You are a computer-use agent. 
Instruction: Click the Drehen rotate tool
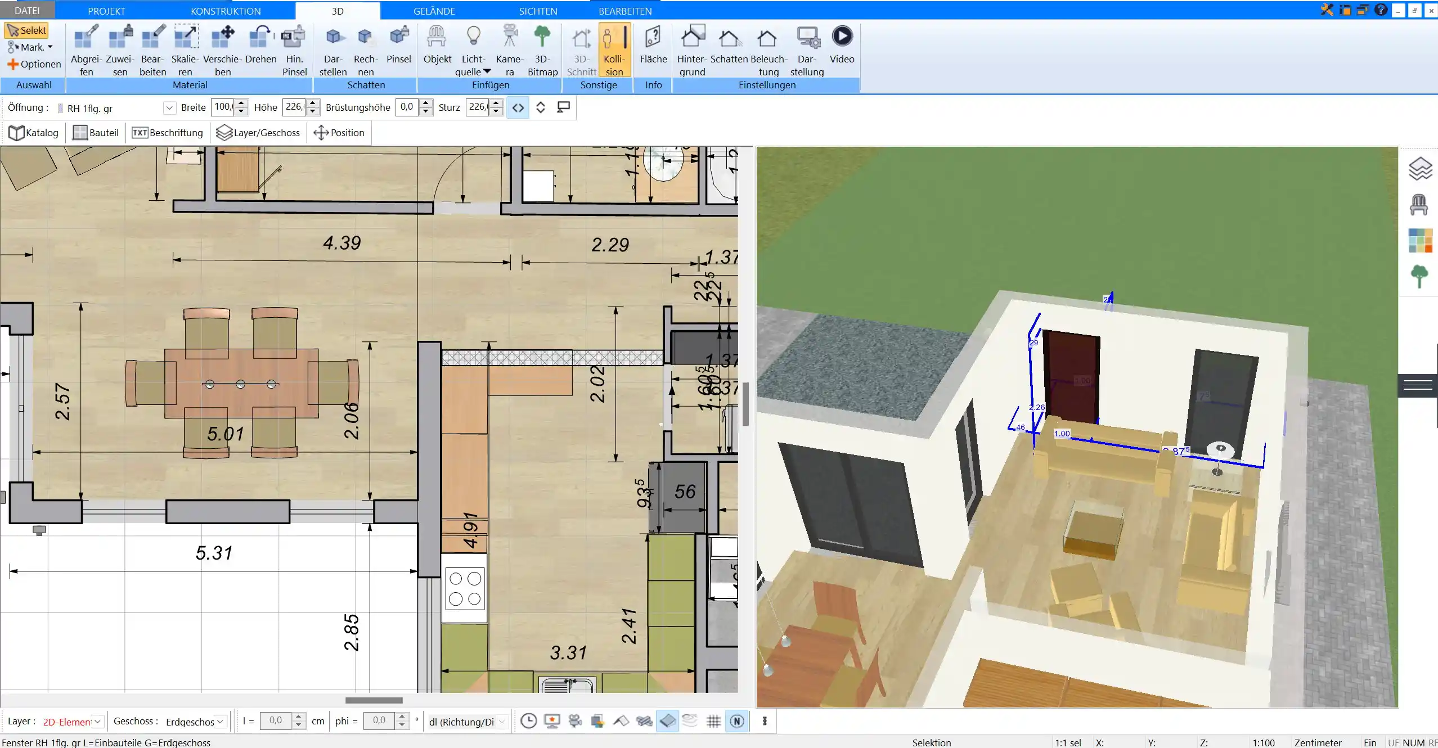(261, 45)
